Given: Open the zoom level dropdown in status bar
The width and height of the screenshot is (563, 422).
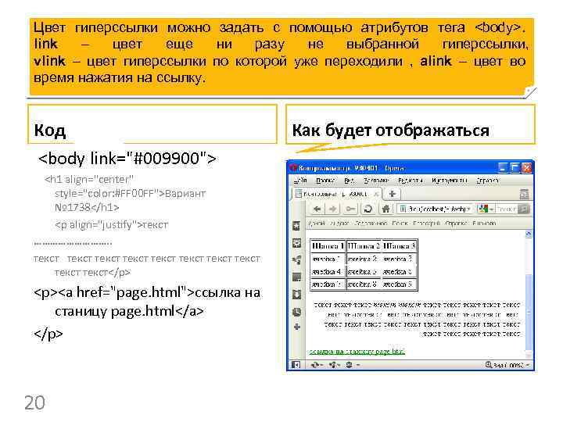Looking at the screenshot, I should (x=507, y=365).
